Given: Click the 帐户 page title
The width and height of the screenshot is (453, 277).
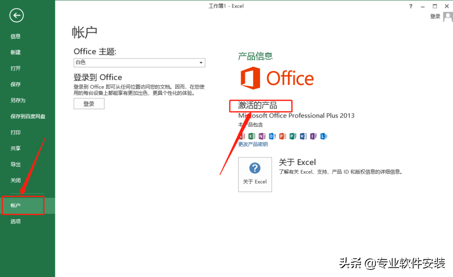Looking at the screenshot, I should click(84, 32).
